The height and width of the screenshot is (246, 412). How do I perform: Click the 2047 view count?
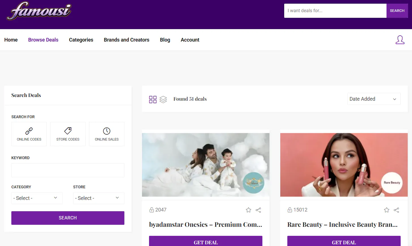tap(161, 210)
